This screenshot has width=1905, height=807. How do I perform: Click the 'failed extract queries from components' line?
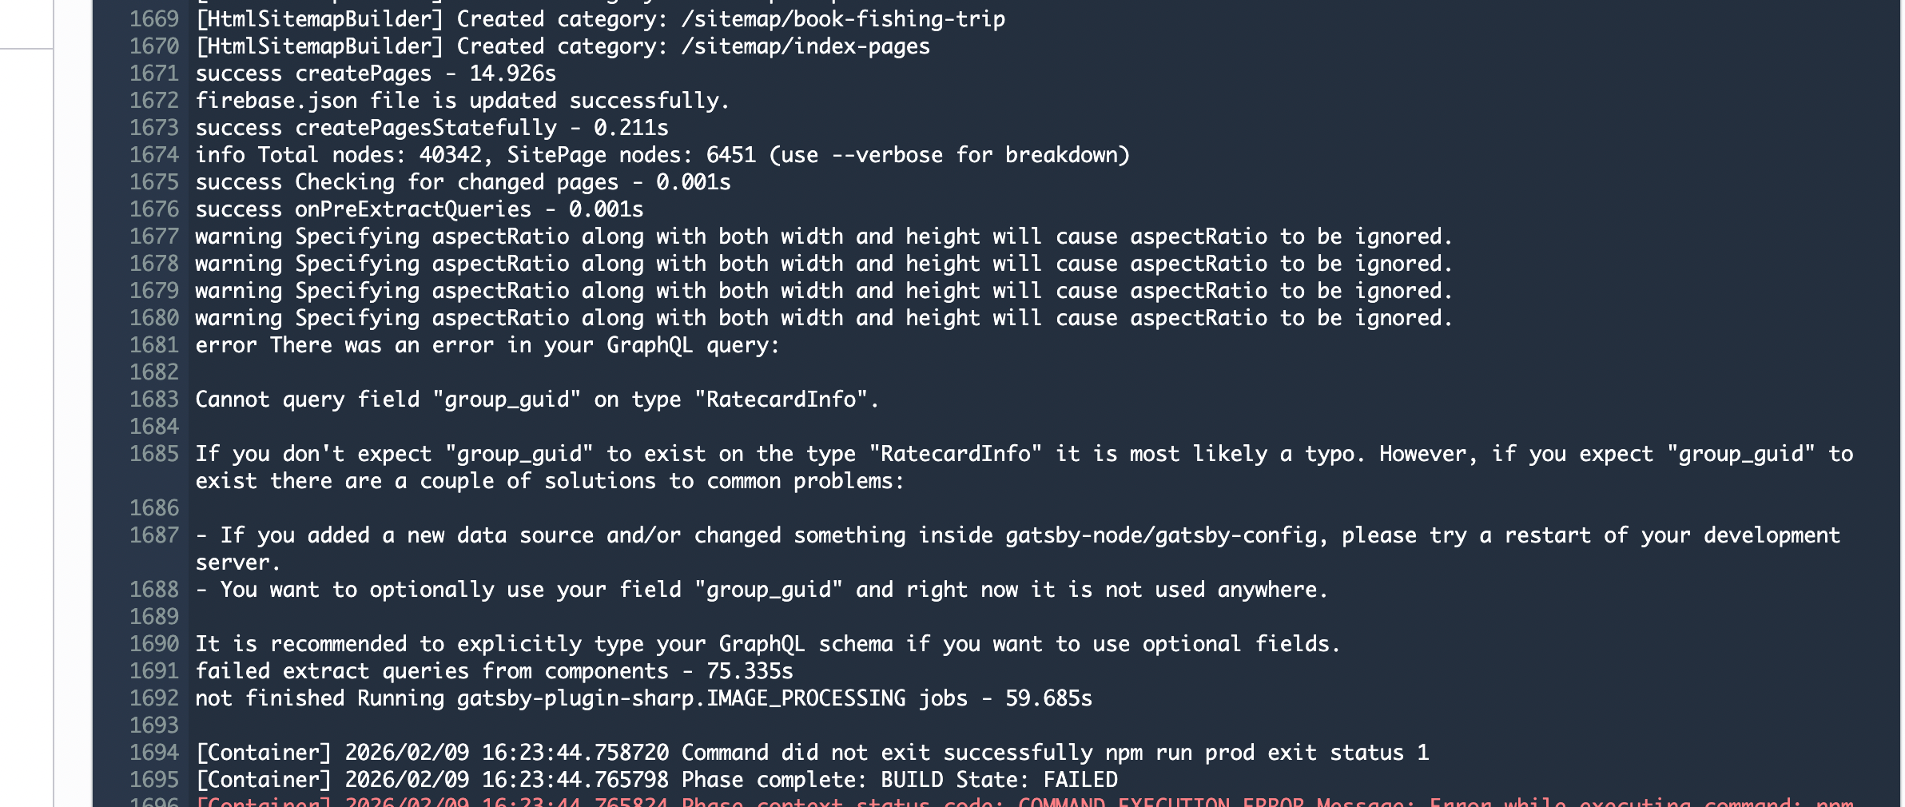(494, 671)
